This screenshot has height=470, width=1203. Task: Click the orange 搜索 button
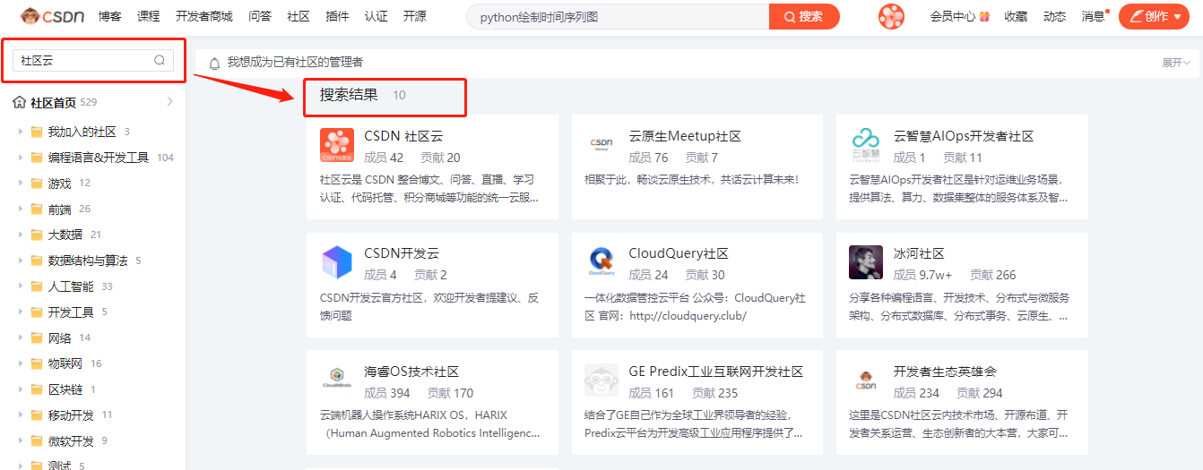[804, 16]
